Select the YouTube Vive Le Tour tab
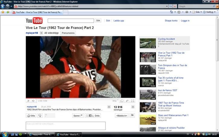The width and height of the screenshot is (219, 137). (x=37, y=12)
